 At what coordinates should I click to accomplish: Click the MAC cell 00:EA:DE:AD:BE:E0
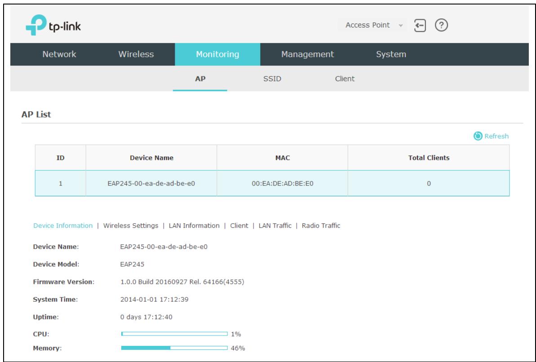click(282, 184)
